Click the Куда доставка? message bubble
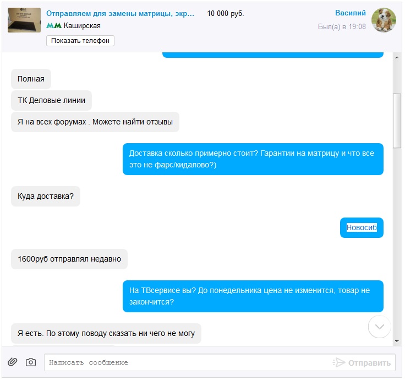 46,196
